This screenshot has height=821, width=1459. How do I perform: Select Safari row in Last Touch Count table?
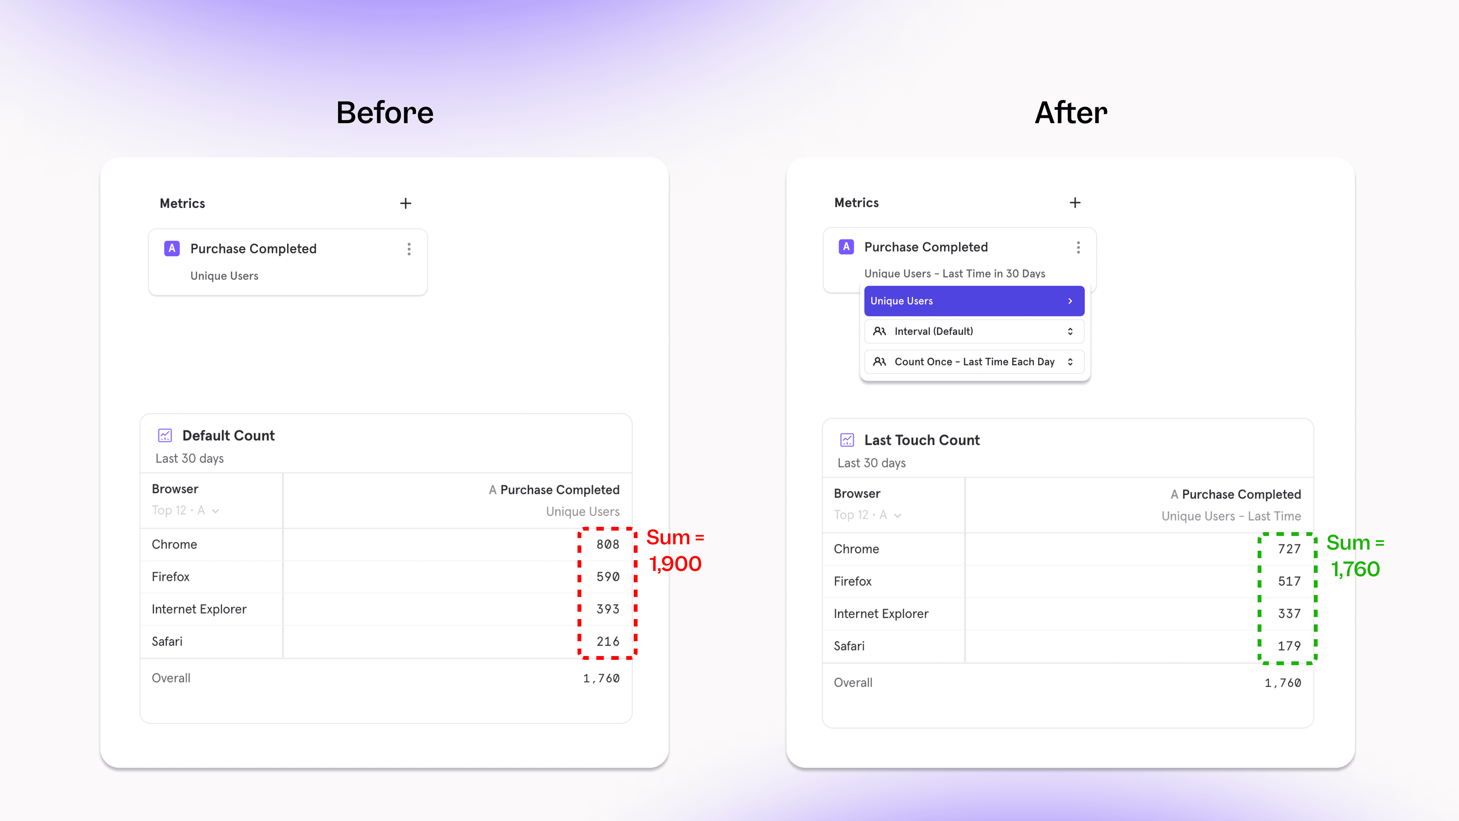click(1068, 646)
